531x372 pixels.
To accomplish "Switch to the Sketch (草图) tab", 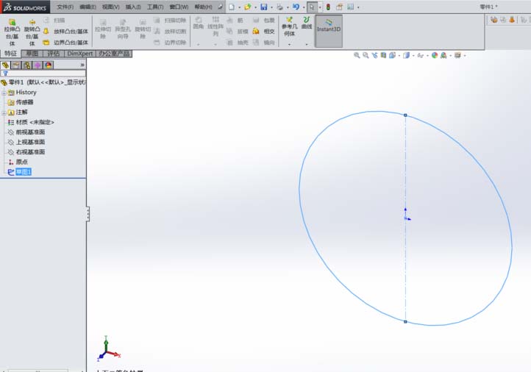I will pyautogui.click(x=32, y=54).
